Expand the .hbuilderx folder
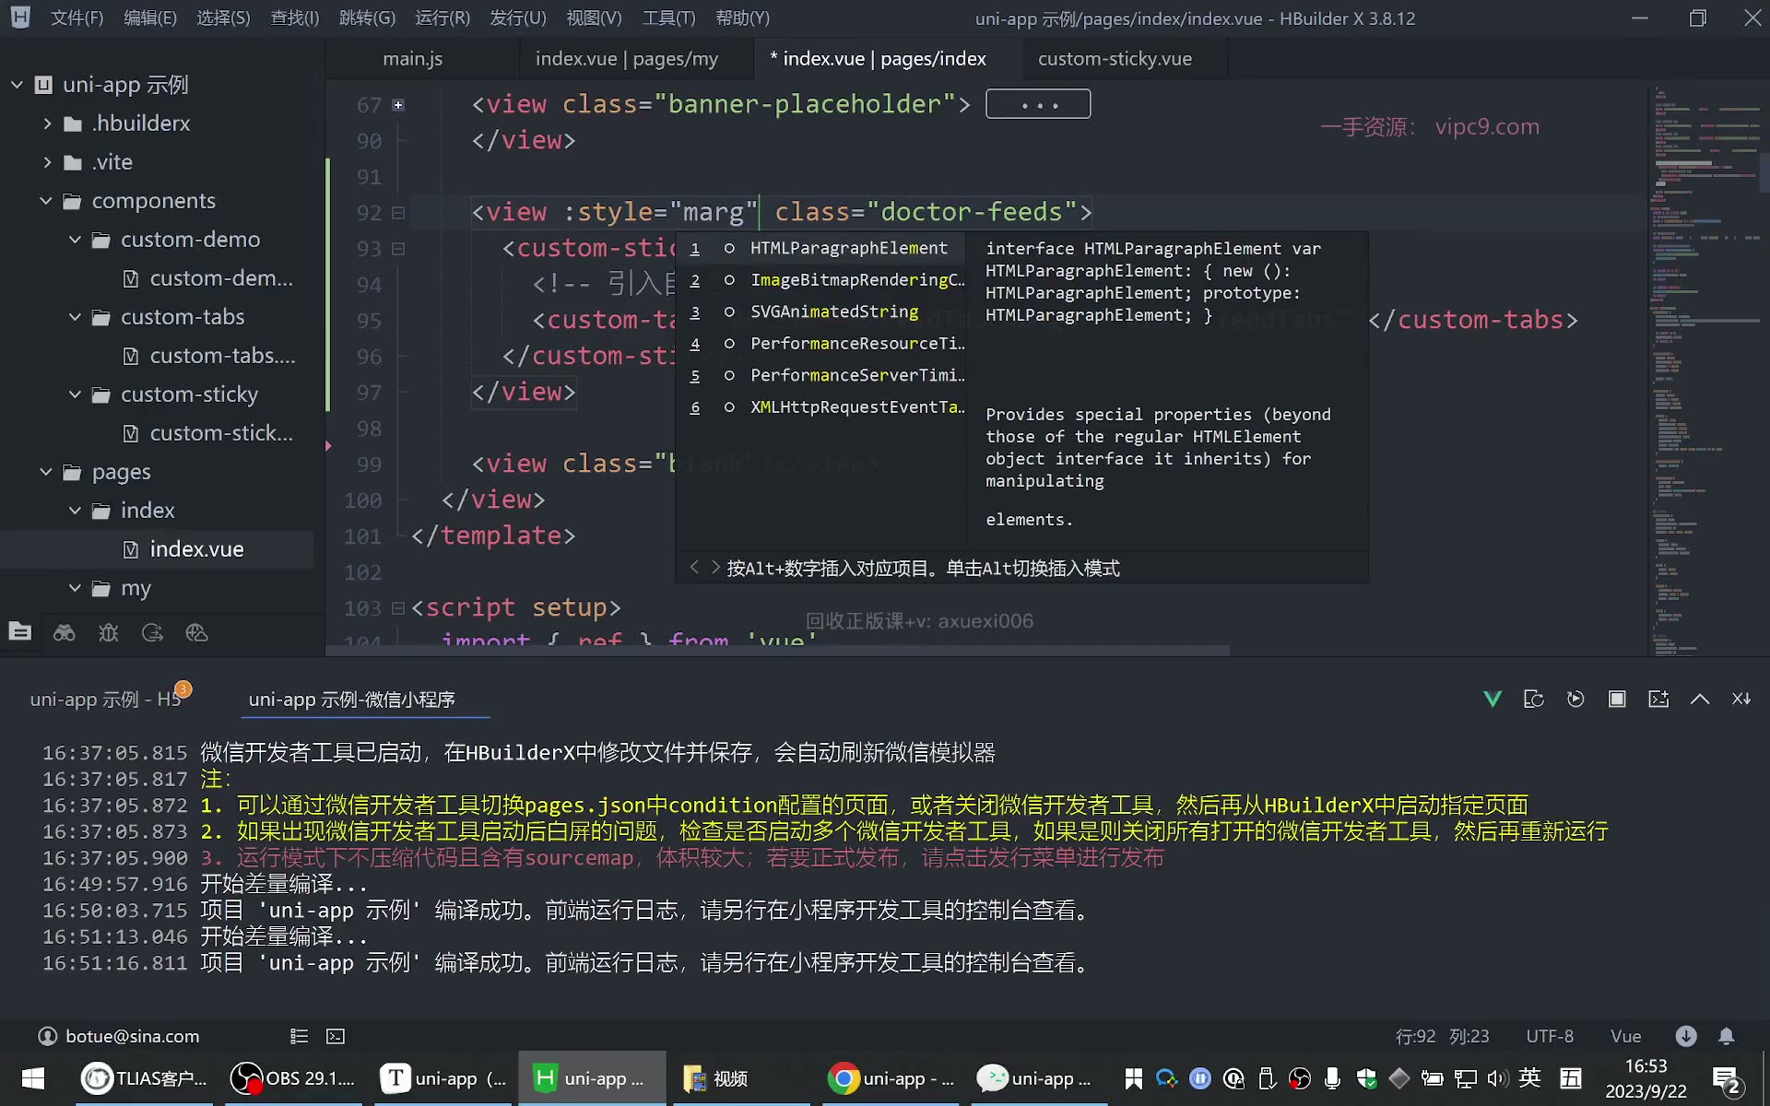The image size is (1770, 1106). coord(47,124)
